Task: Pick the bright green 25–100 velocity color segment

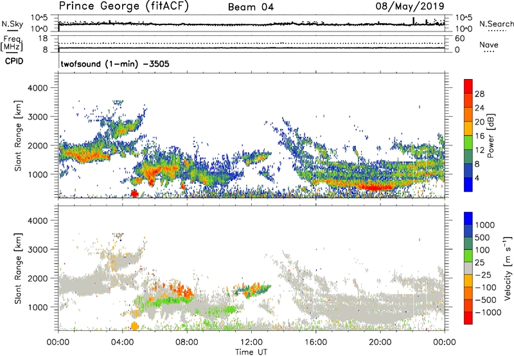Action: pyautogui.click(x=468, y=256)
